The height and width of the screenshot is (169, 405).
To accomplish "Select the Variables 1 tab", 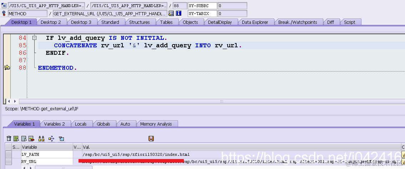I will pyautogui.click(x=24, y=124).
